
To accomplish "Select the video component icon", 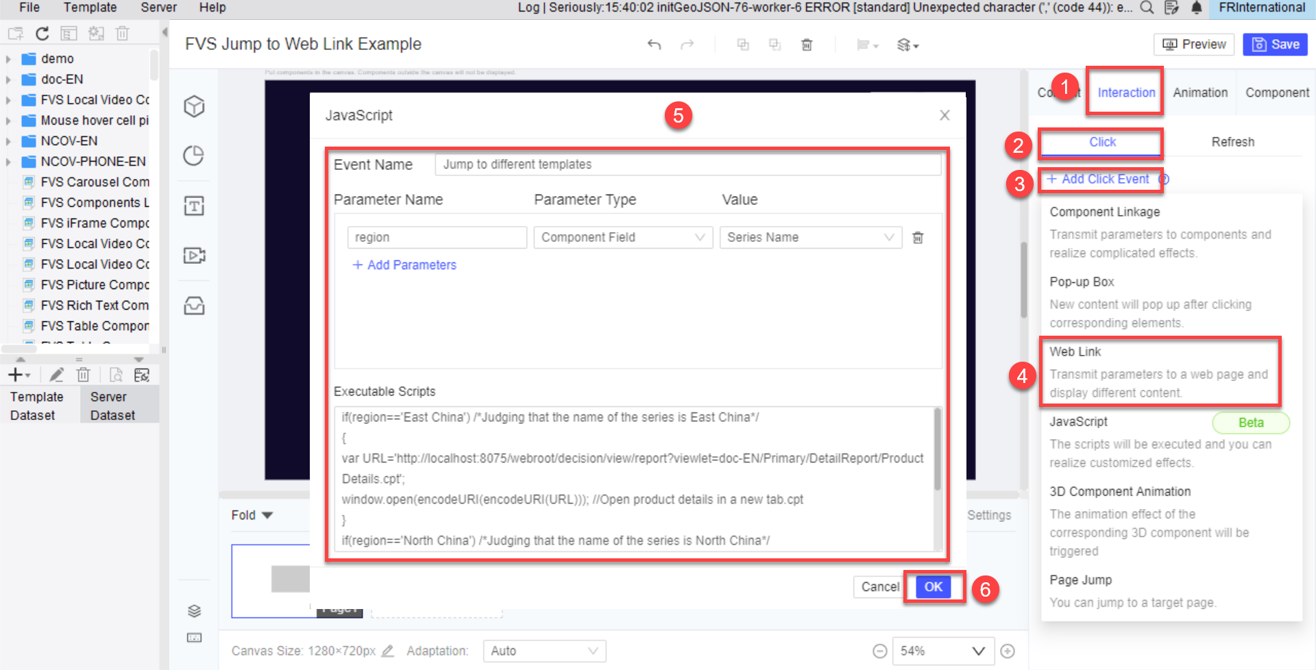I will pos(194,256).
